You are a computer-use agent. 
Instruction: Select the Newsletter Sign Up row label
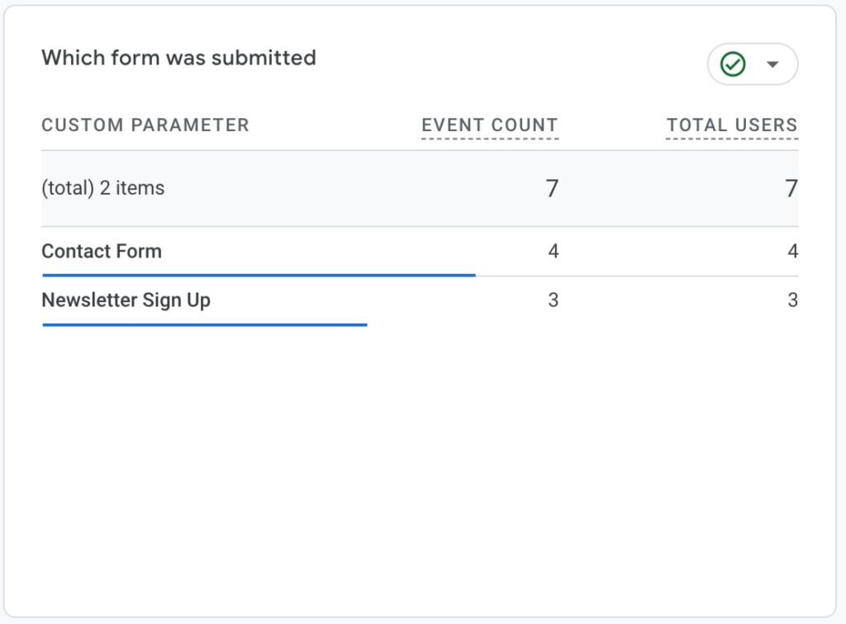coord(126,300)
